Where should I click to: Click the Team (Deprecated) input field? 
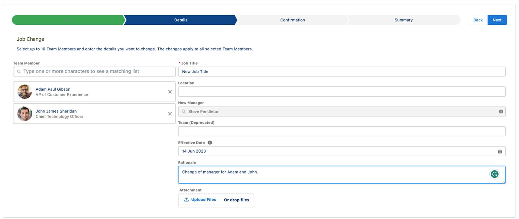point(341,131)
